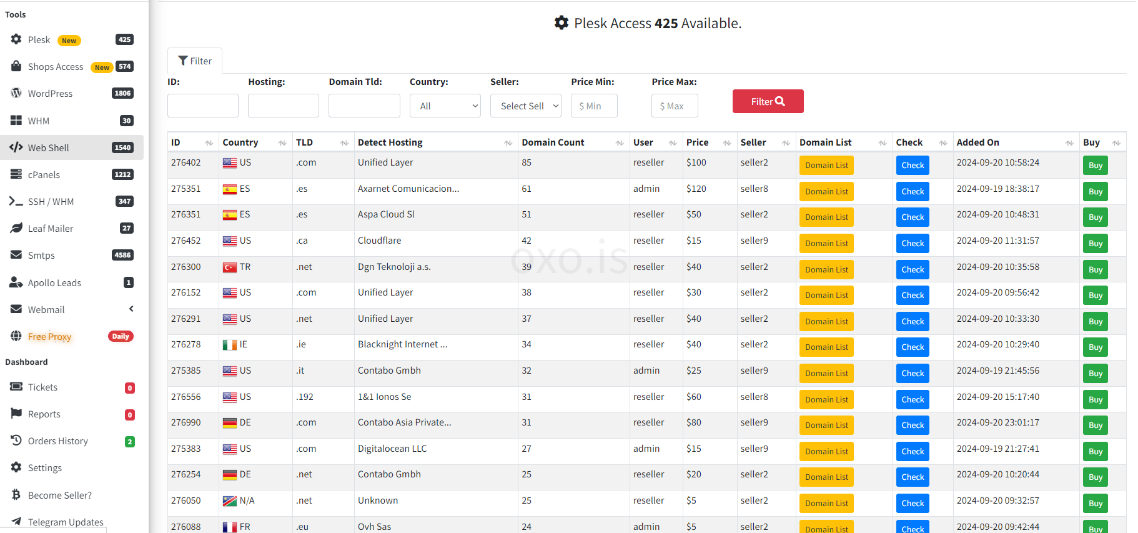Screen dimensions: 1138x533
Task: Buy the listing with ID 276402
Action: (1095, 166)
